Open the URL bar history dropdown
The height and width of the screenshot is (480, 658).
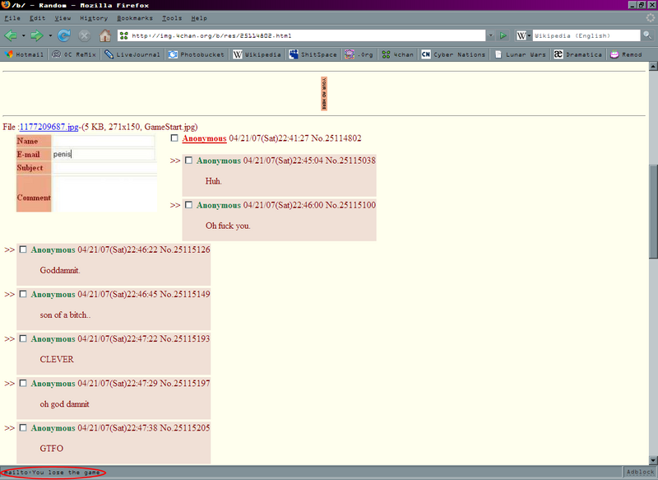tap(491, 35)
